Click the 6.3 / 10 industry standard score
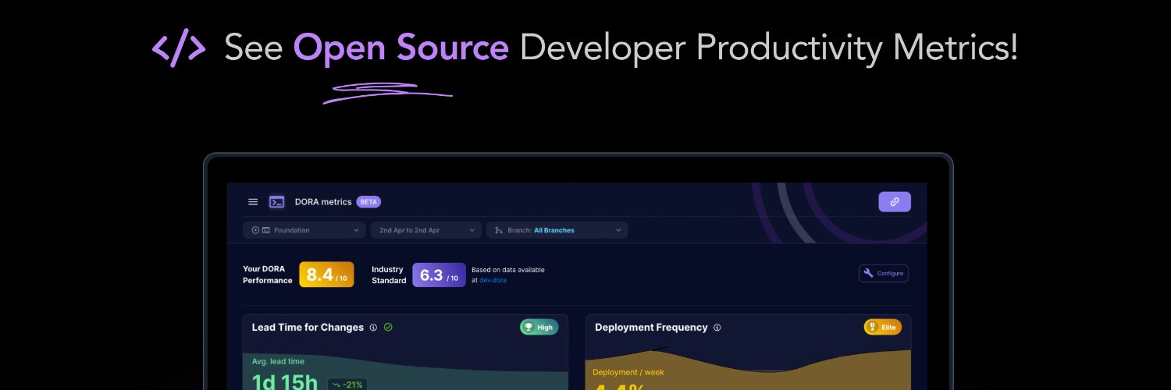1171x390 pixels. [x=440, y=275]
